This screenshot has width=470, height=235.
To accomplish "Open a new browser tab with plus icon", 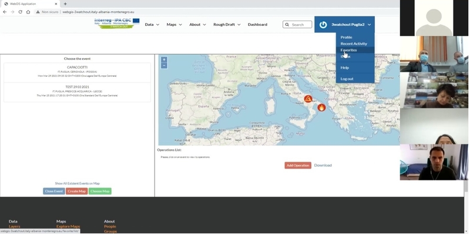I will coord(65,4).
